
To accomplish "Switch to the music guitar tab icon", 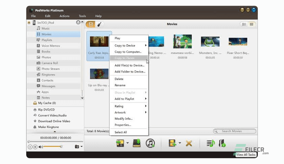I will click(99, 24).
